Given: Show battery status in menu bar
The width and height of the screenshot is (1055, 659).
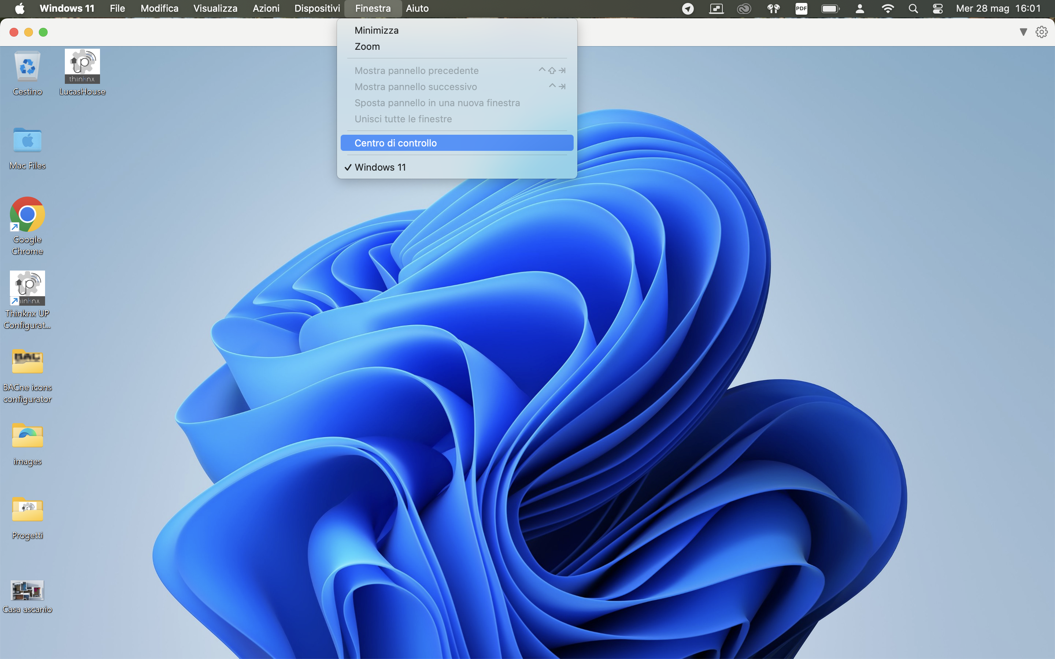Looking at the screenshot, I should 830,8.
